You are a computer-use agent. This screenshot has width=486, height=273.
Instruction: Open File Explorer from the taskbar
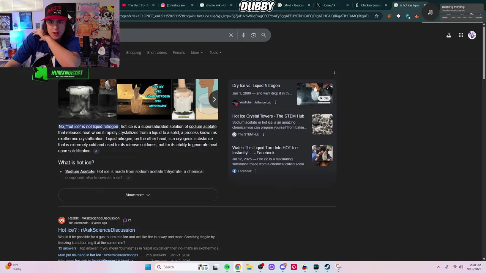tap(249, 267)
